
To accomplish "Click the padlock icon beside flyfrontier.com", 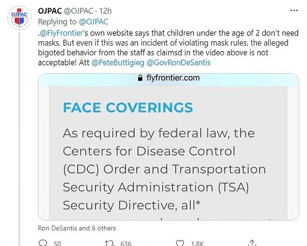I will (x=141, y=78).
